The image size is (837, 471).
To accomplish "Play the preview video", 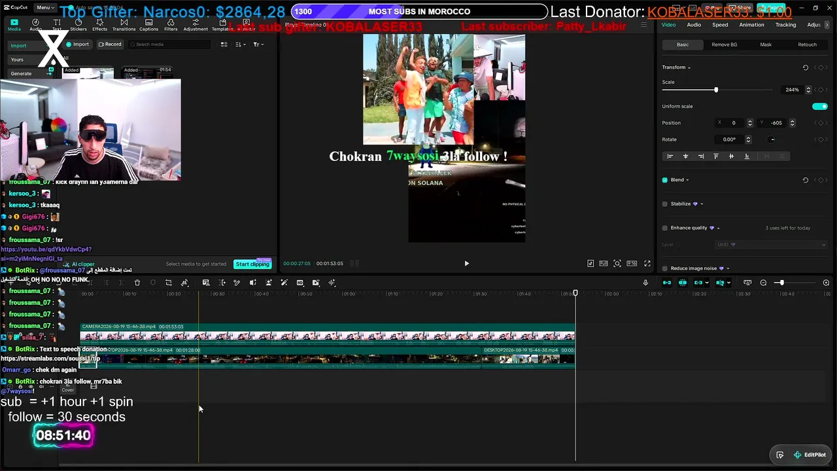I will tap(466, 264).
